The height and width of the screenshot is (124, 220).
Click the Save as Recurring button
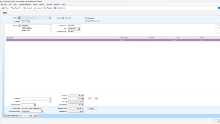point(12,116)
